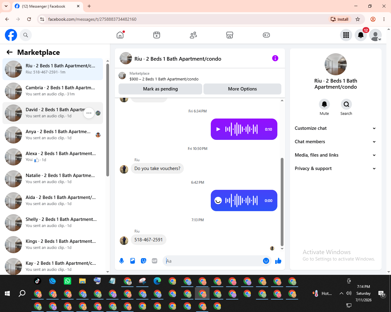This screenshot has height=312, width=391.
Task: Click the address bar URL
Action: pos(92,19)
